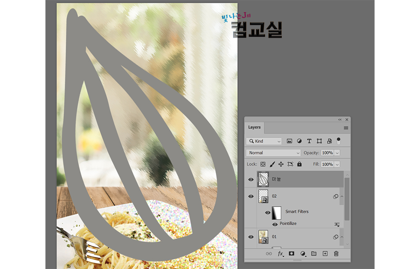
Task: Collapse smart filters of layer 01
Action: (x=342, y=237)
